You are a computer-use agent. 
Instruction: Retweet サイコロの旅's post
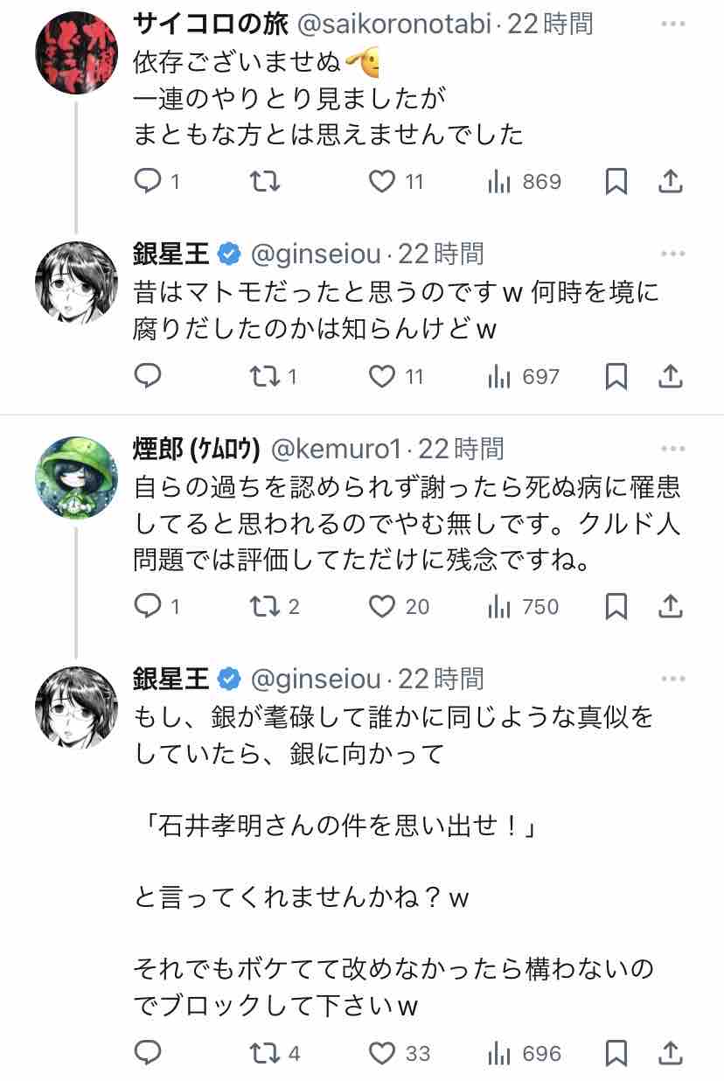[x=265, y=181]
